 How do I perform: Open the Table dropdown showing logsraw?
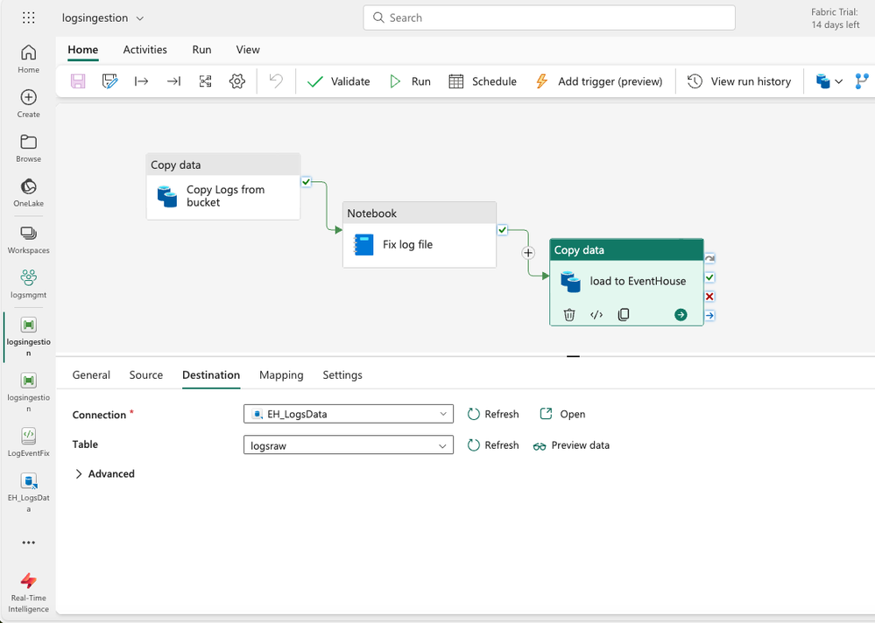point(349,445)
